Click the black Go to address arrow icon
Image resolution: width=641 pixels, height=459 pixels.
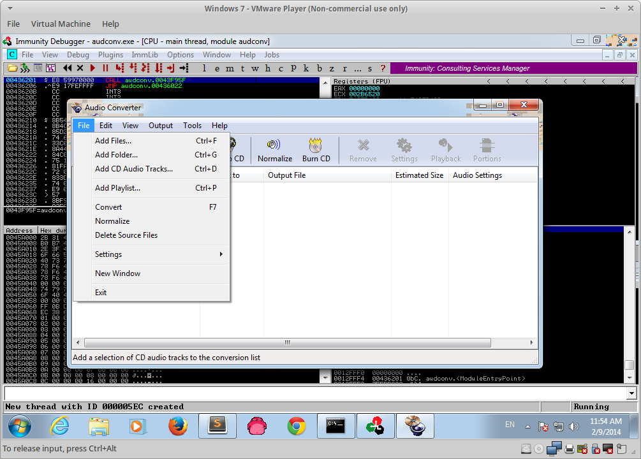184,68
